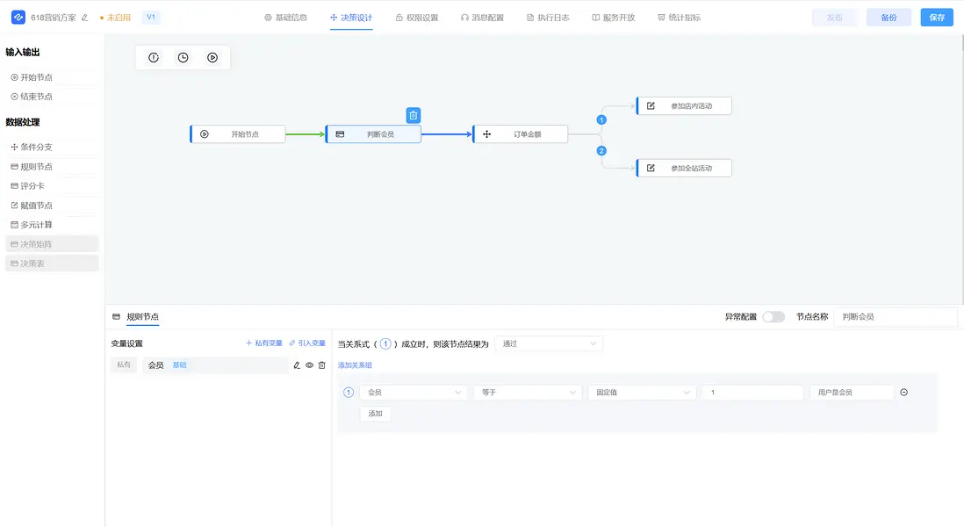Click branch marker 2 on the connector
This screenshot has width=964, height=527.
(601, 151)
